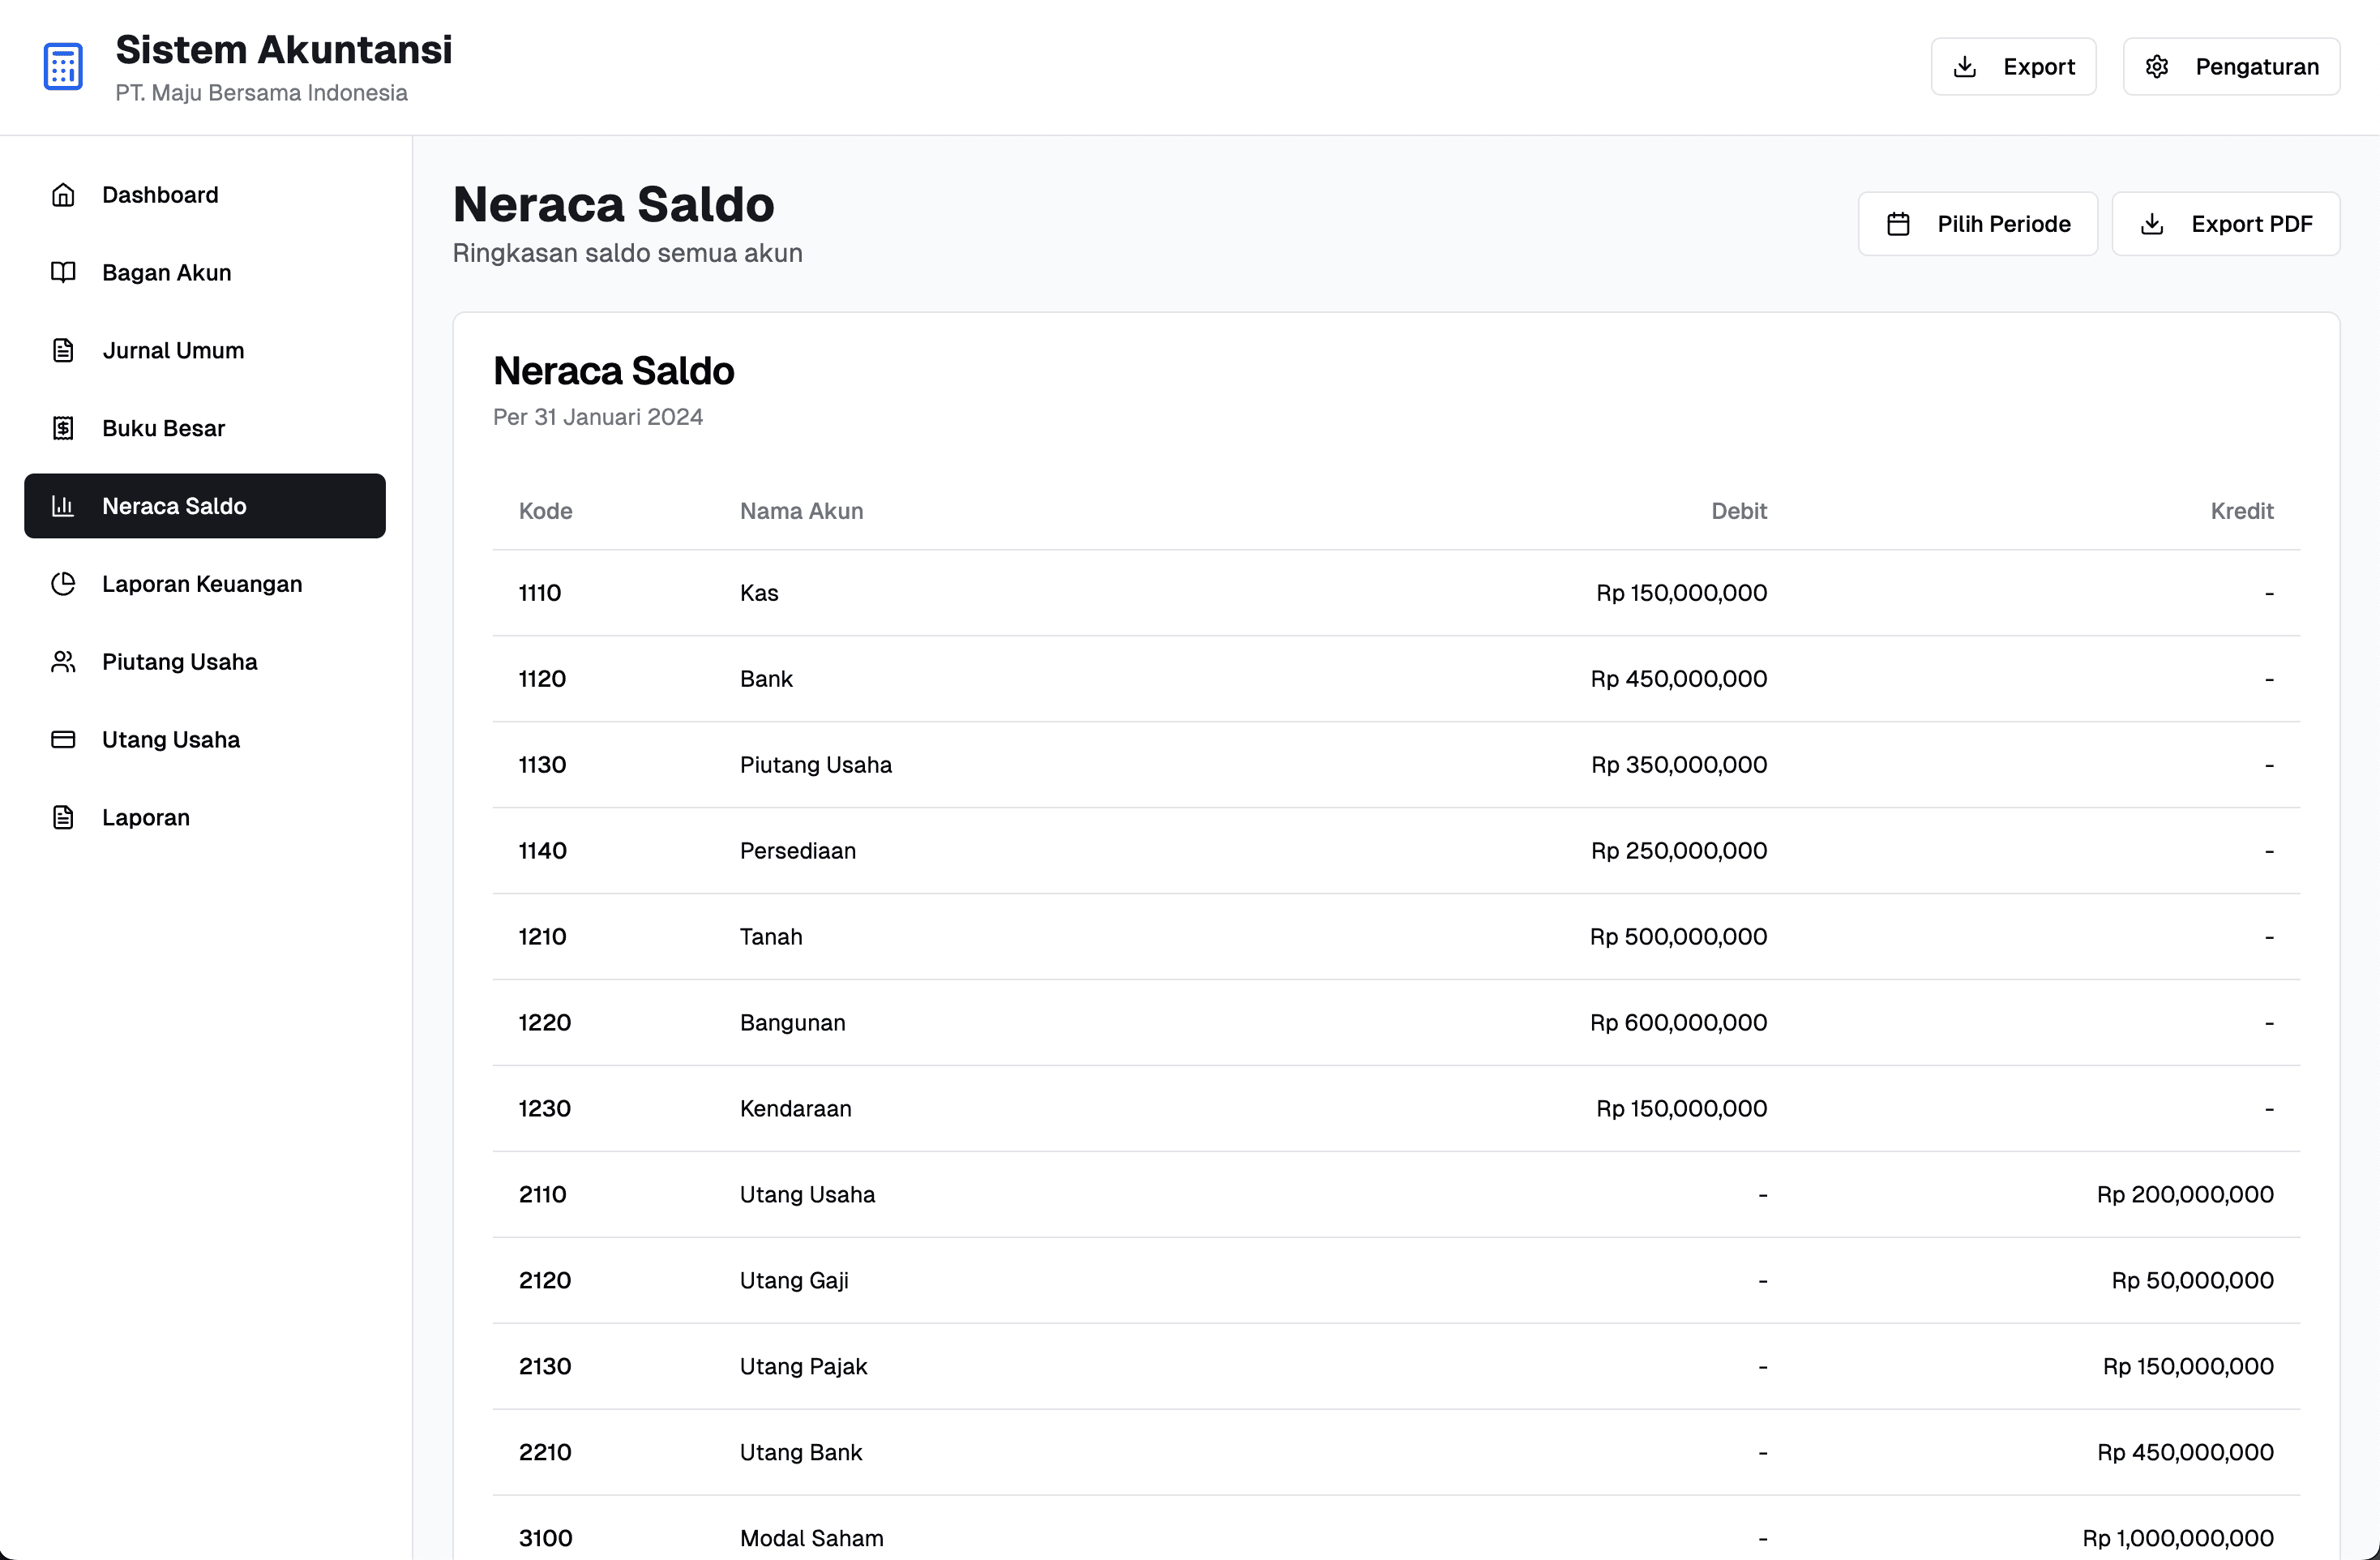This screenshot has width=2380, height=1560.
Task: Click the Laporan Keuangan pie chart icon
Action: point(63,584)
